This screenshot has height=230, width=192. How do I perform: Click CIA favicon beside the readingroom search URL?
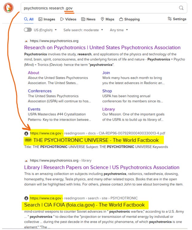26,198
